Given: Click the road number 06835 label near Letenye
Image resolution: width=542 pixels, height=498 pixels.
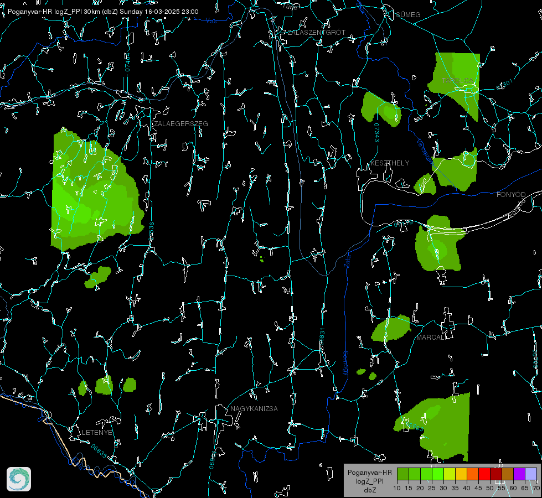Looking at the screenshot, I should click(x=99, y=452).
